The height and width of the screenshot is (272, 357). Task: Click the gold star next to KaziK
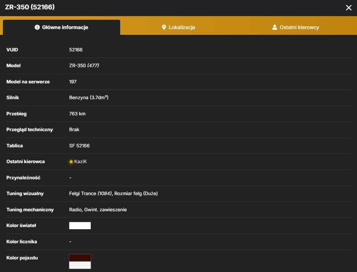[71, 161]
